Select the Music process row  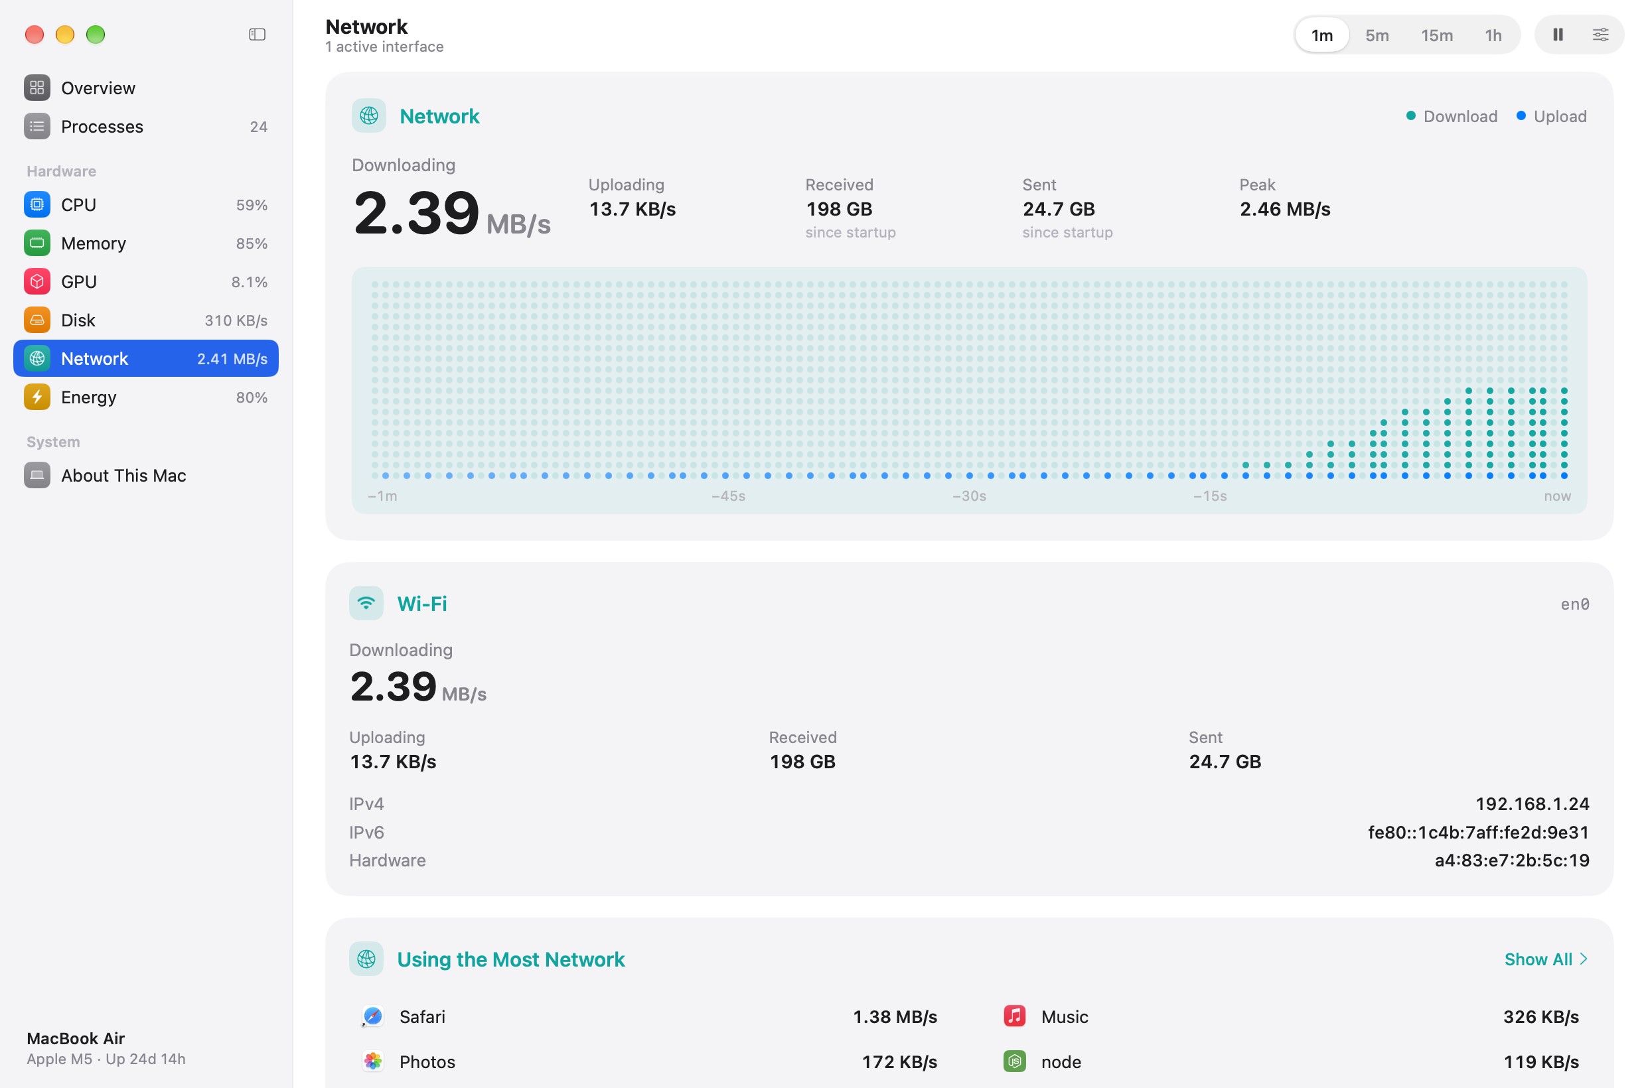click(1290, 1016)
